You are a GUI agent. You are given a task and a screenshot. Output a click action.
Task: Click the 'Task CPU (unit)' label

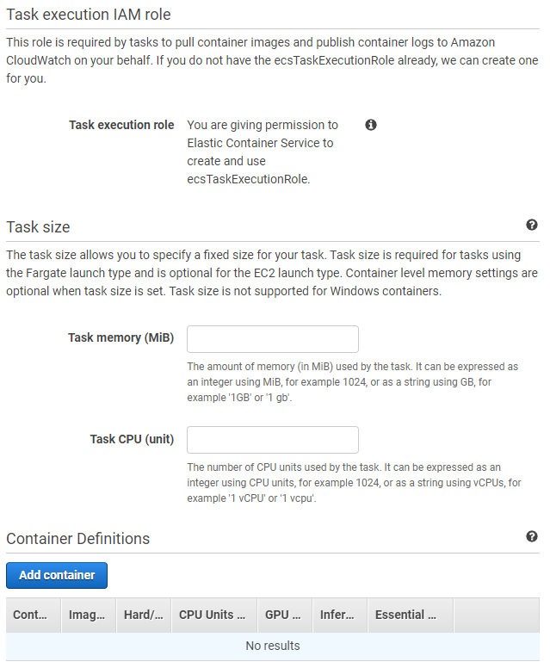132,439
